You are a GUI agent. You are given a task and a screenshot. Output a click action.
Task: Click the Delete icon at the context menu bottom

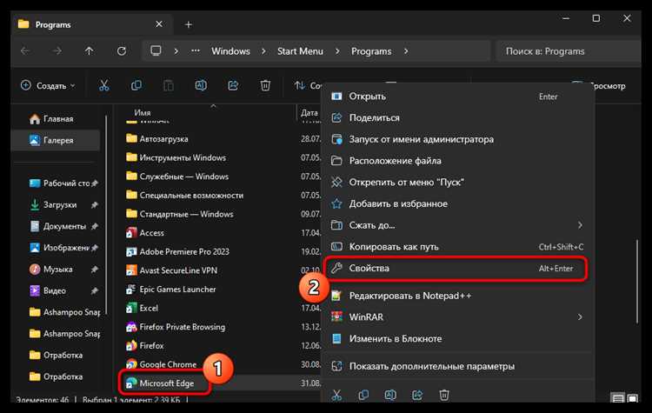444,395
